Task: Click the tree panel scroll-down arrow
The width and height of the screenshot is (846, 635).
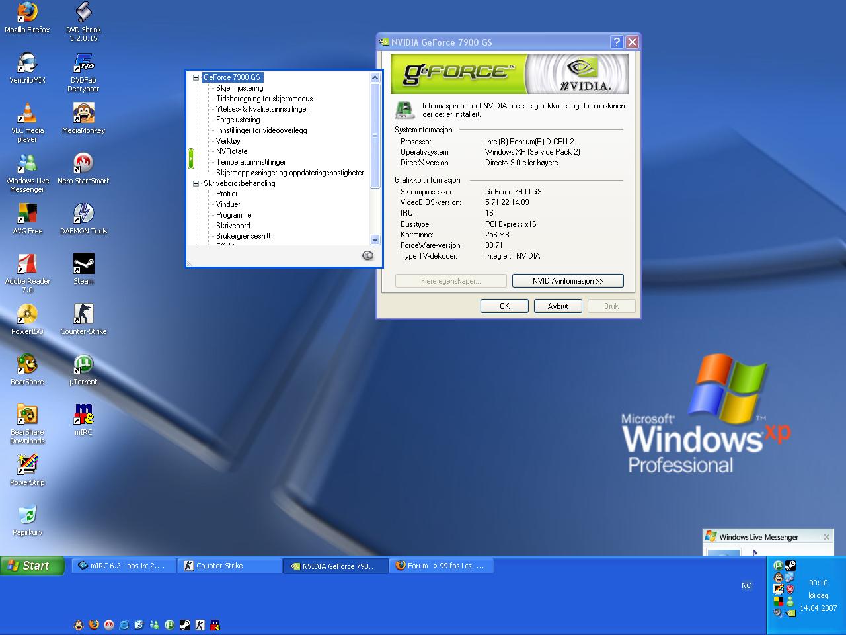Action: point(375,240)
